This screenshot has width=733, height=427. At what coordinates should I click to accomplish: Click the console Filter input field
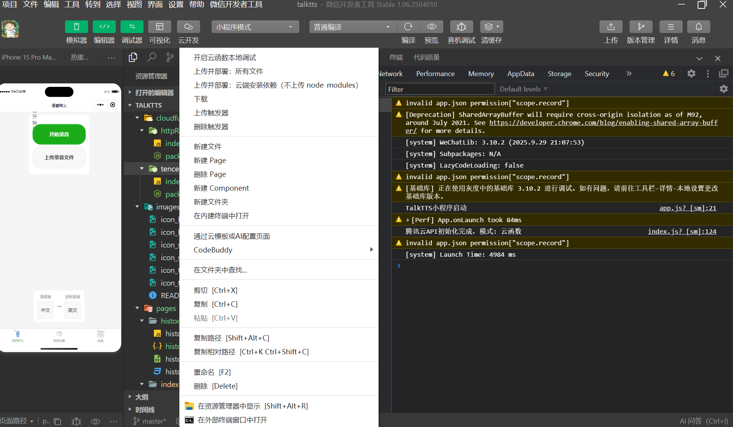[x=440, y=89]
